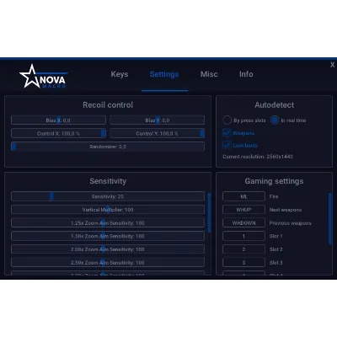Click the WHUP bind for Next weapons

(243, 210)
